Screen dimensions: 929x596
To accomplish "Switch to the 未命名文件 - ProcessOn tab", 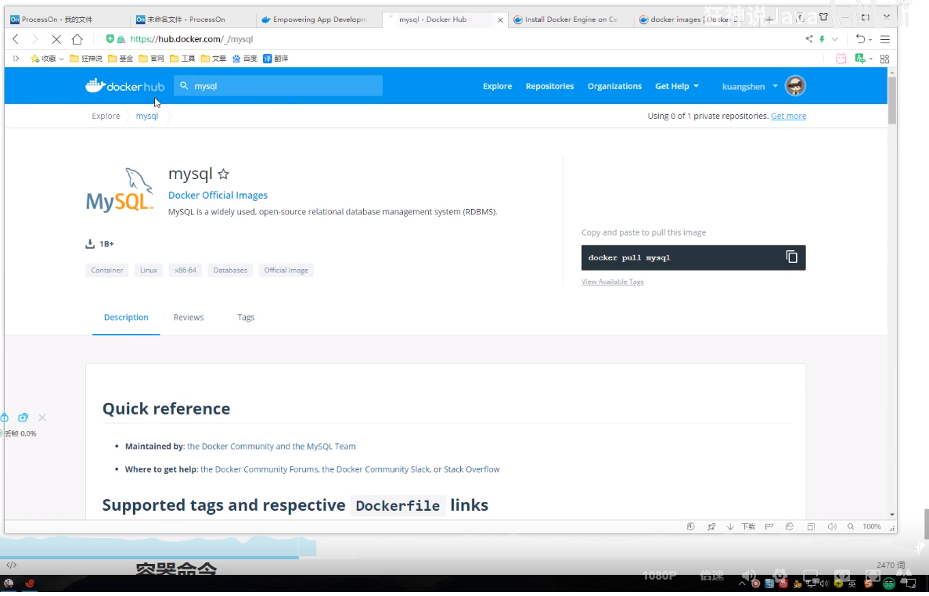I will (193, 20).
